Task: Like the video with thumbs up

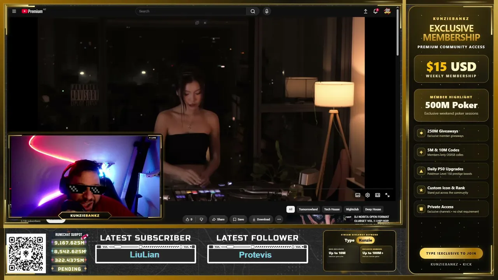Action: (x=189, y=219)
